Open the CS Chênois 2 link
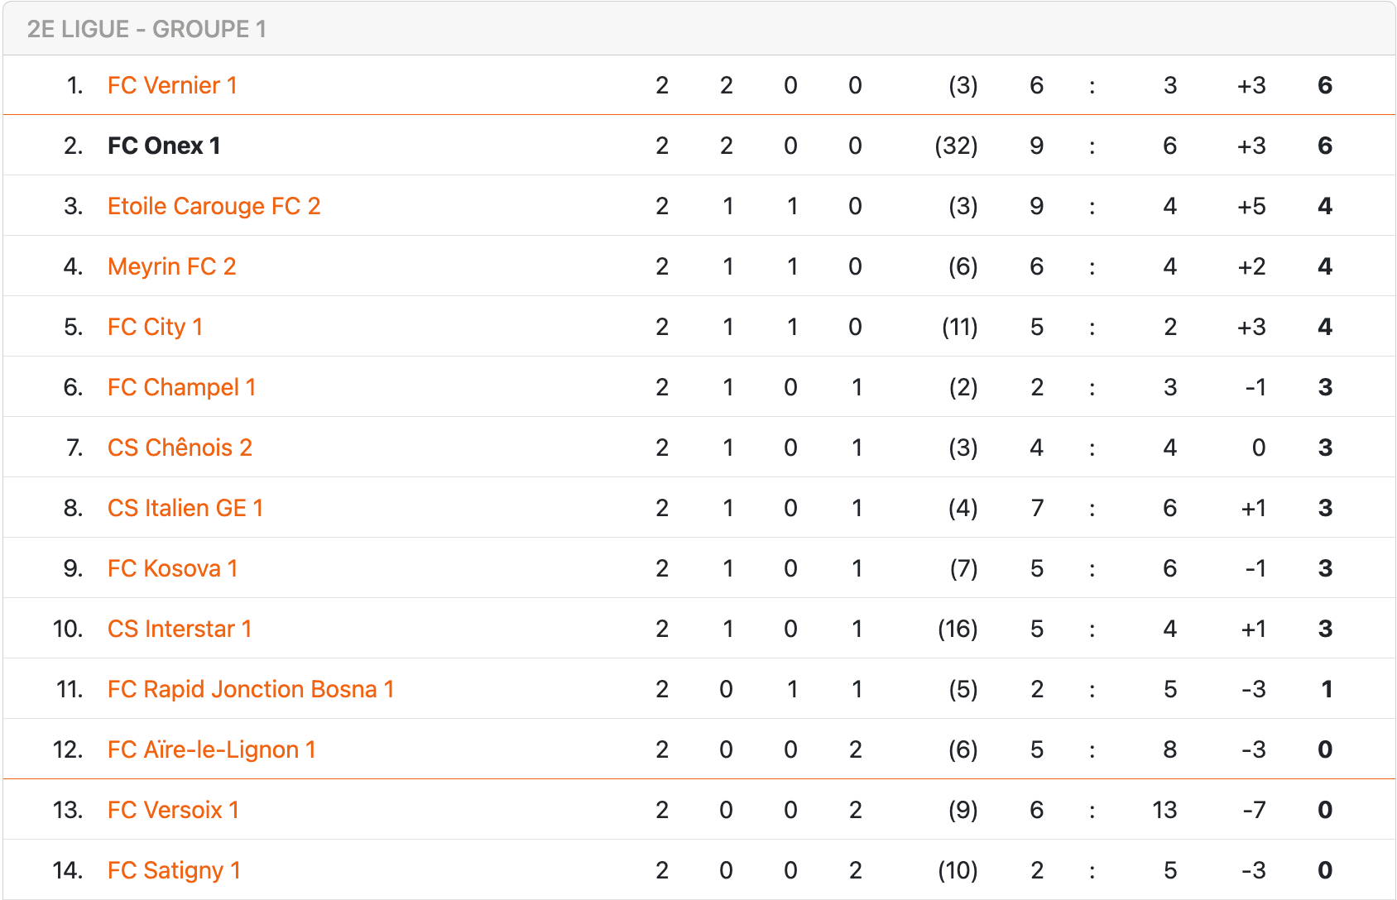 point(180,448)
